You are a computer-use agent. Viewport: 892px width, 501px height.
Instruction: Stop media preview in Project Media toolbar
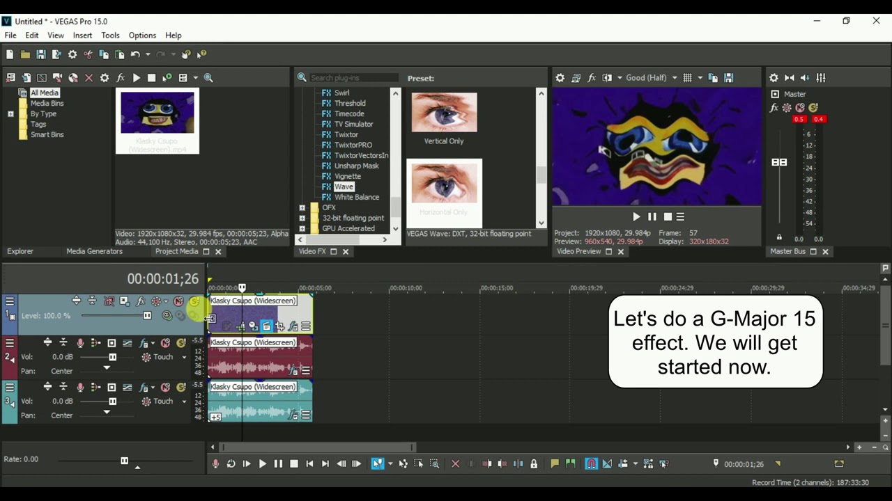coord(151,78)
